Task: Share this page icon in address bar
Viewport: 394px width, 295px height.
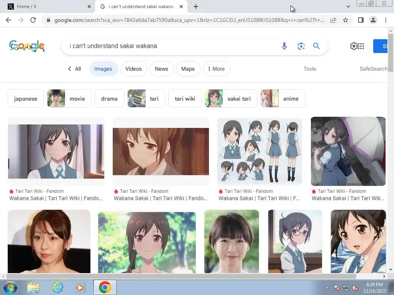Action: point(333,20)
